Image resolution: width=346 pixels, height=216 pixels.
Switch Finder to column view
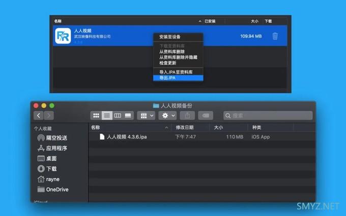(x=118, y=116)
